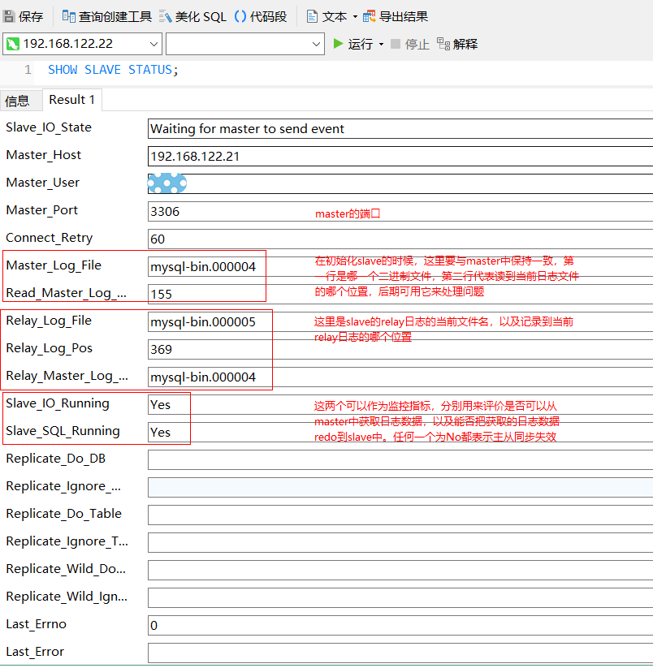This screenshot has width=653, height=668.
Task: Select the Last_Errno value field
Action: pyautogui.click(x=400, y=625)
